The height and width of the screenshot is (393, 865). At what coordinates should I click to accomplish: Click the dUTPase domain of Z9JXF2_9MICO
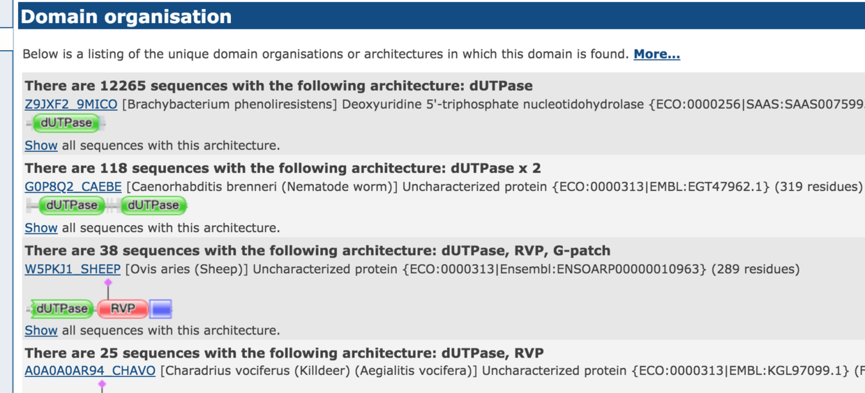pyautogui.click(x=66, y=123)
